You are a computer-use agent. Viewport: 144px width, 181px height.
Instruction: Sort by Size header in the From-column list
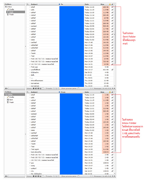coord(102,92)
